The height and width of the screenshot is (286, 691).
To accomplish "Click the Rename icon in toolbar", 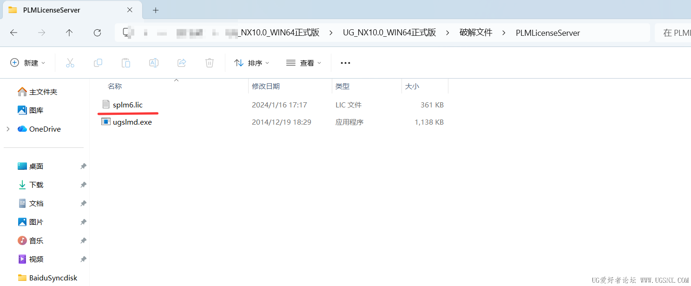I will pos(154,63).
